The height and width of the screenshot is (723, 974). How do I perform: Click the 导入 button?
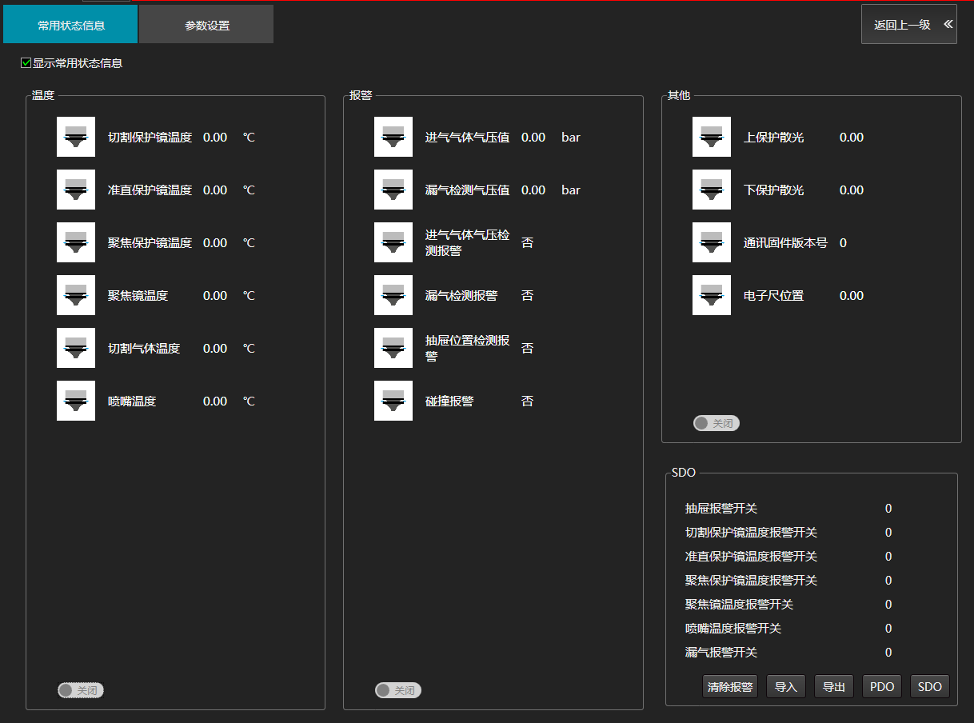pos(786,687)
